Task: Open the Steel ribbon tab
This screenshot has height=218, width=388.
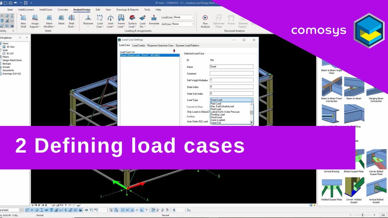Action: coord(10,10)
